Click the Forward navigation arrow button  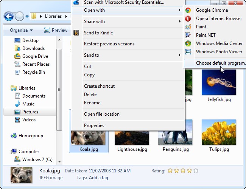pos(19,16)
